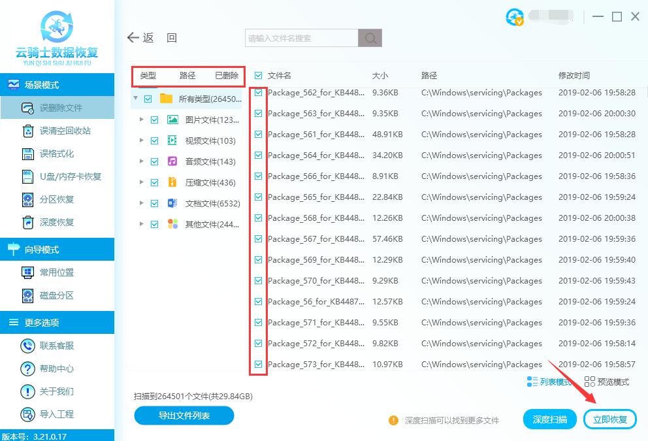
Task: Open 误删除文件 recovery icon in sidebar
Action: click(27, 108)
